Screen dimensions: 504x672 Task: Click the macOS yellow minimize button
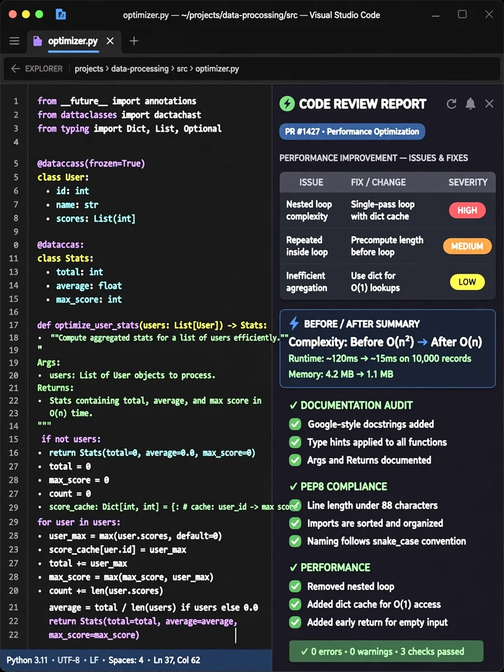coord(26,15)
